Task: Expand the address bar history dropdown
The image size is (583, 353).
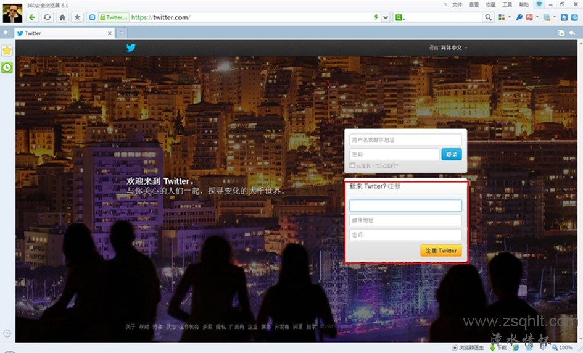Action: [x=386, y=17]
